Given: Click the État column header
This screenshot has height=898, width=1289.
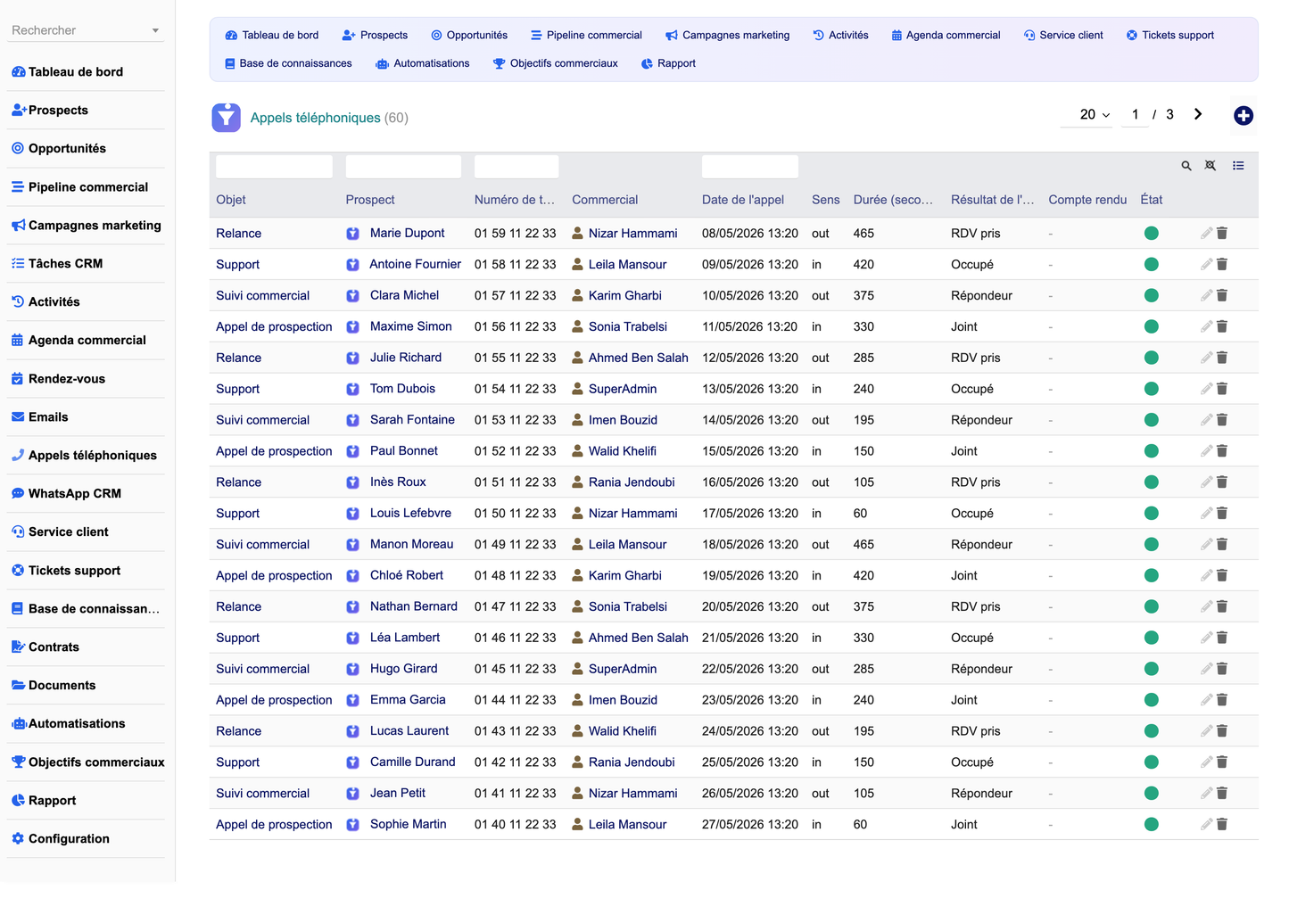Looking at the screenshot, I should pyautogui.click(x=1151, y=200).
